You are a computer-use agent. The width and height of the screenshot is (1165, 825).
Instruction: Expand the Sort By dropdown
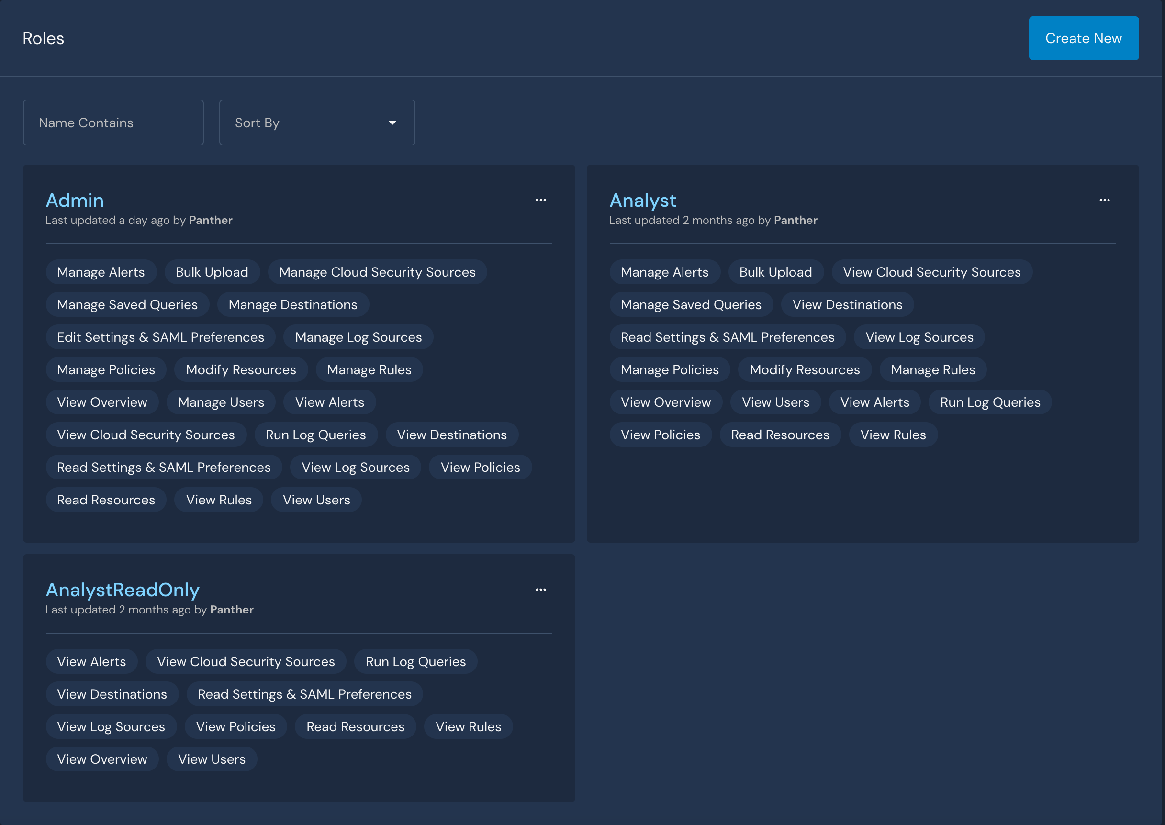(x=316, y=123)
